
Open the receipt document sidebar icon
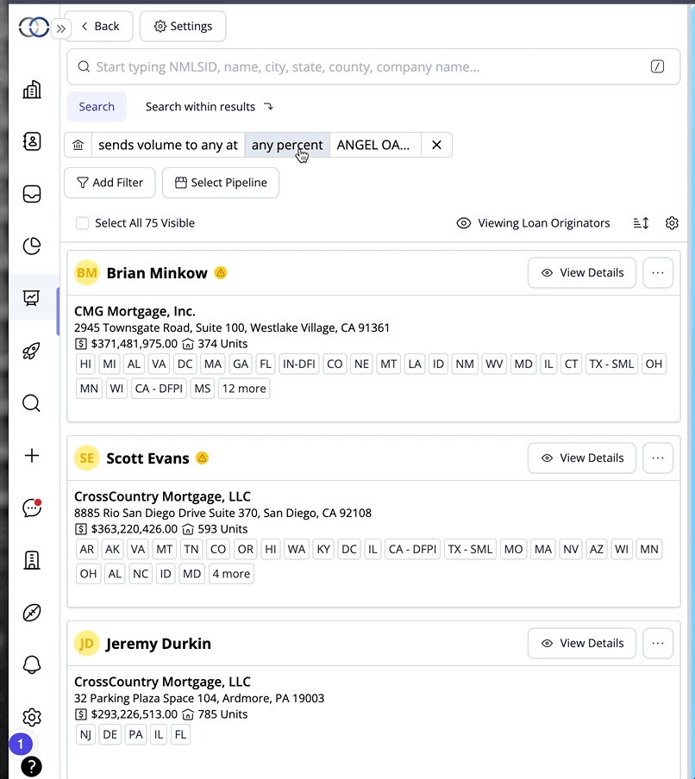32,560
